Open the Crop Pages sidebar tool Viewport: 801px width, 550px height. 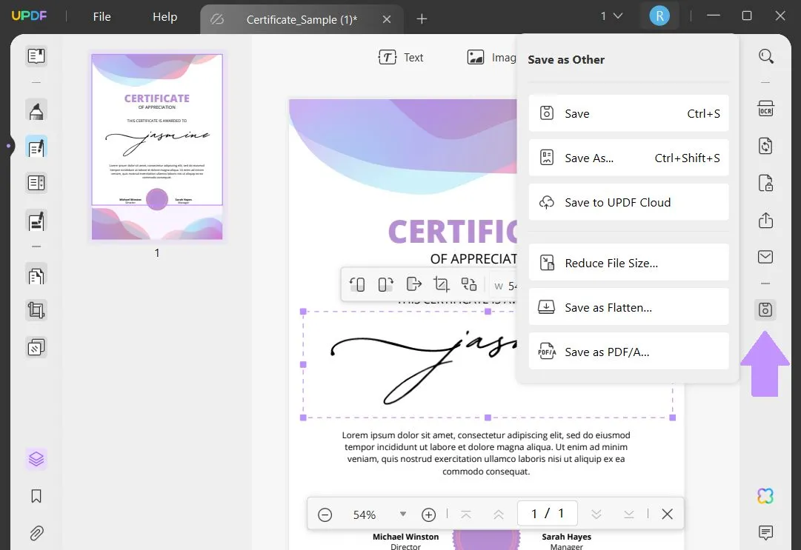tap(36, 309)
